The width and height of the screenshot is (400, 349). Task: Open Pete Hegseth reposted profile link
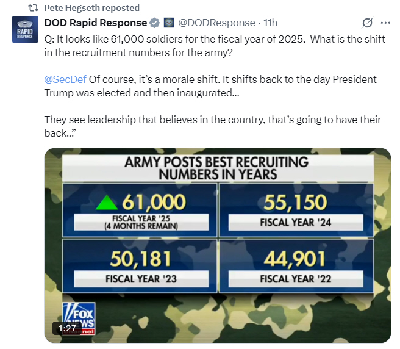(92, 8)
